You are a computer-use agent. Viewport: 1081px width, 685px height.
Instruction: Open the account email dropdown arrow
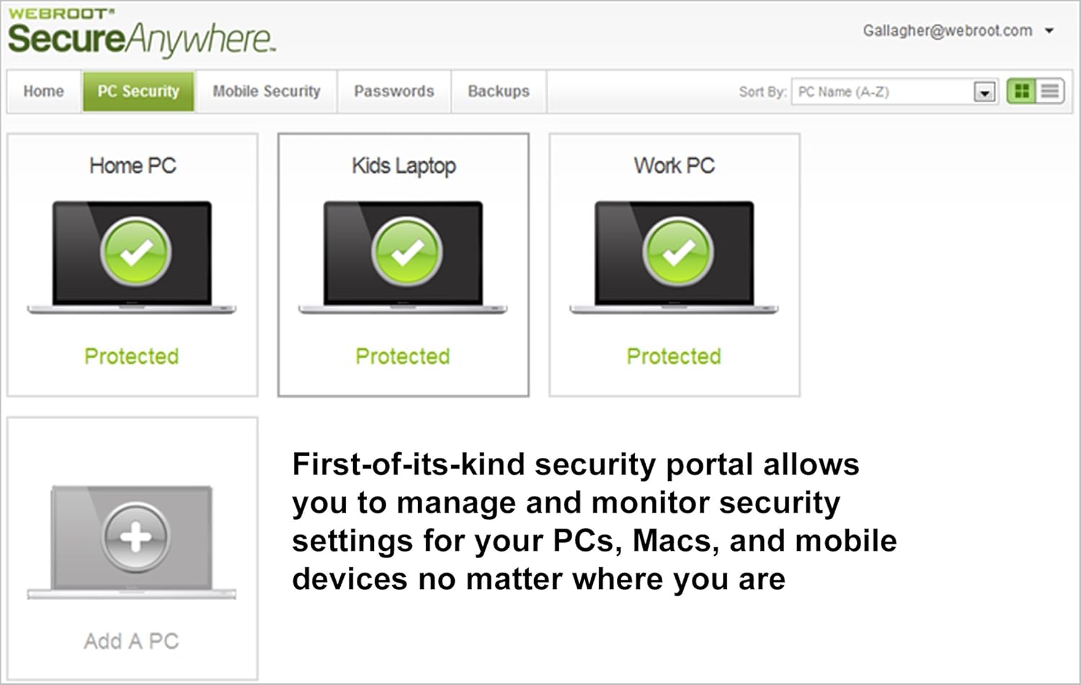click(1049, 31)
